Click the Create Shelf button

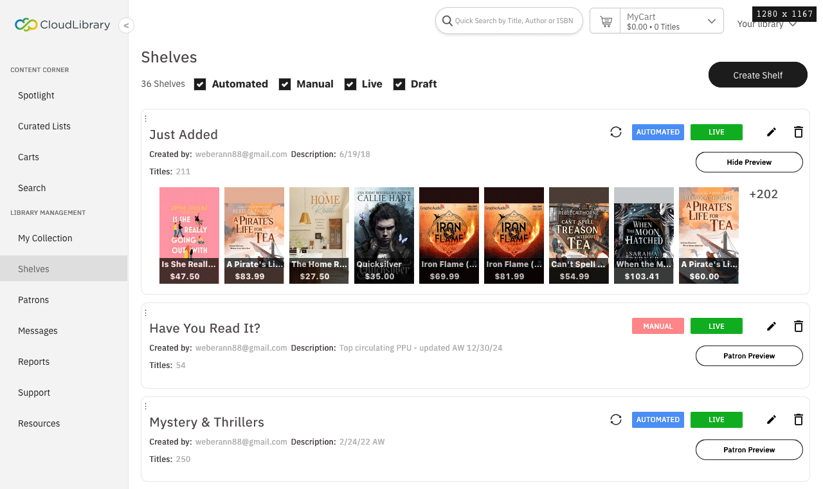pyautogui.click(x=757, y=75)
